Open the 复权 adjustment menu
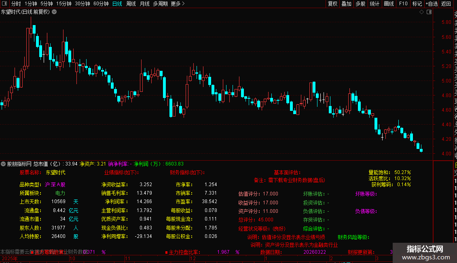Viewport: 457px width, 263px height. pyautogui.click(x=332, y=4)
